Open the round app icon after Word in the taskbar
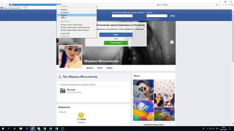234x131 pixels. point(63,128)
